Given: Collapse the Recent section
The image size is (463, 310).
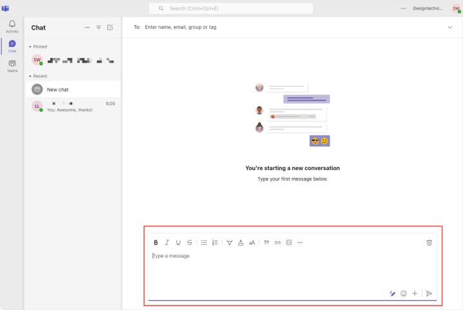Looking at the screenshot, I should click(x=30, y=76).
